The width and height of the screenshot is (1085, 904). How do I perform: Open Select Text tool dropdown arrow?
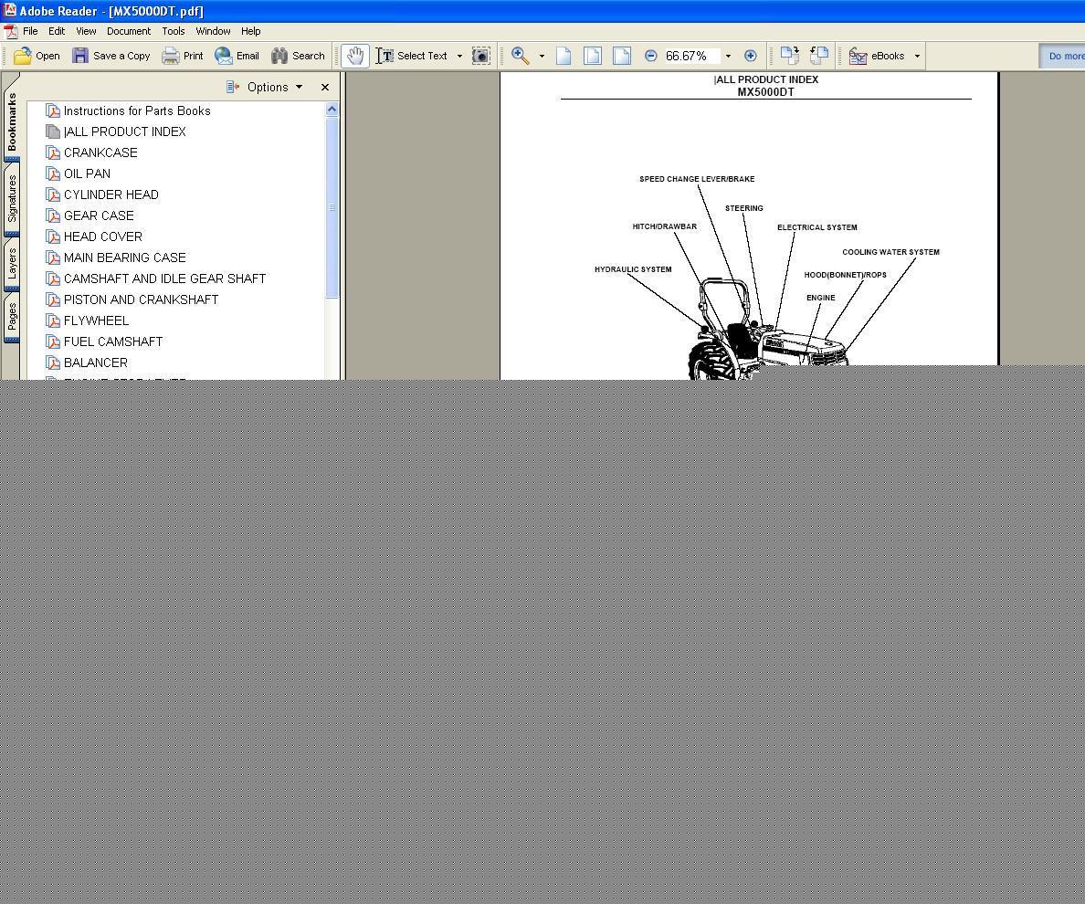459,56
